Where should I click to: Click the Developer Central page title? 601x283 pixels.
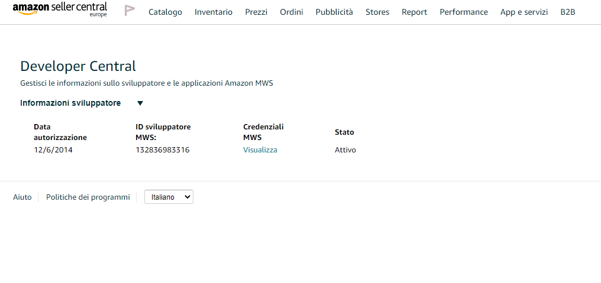coord(78,66)
